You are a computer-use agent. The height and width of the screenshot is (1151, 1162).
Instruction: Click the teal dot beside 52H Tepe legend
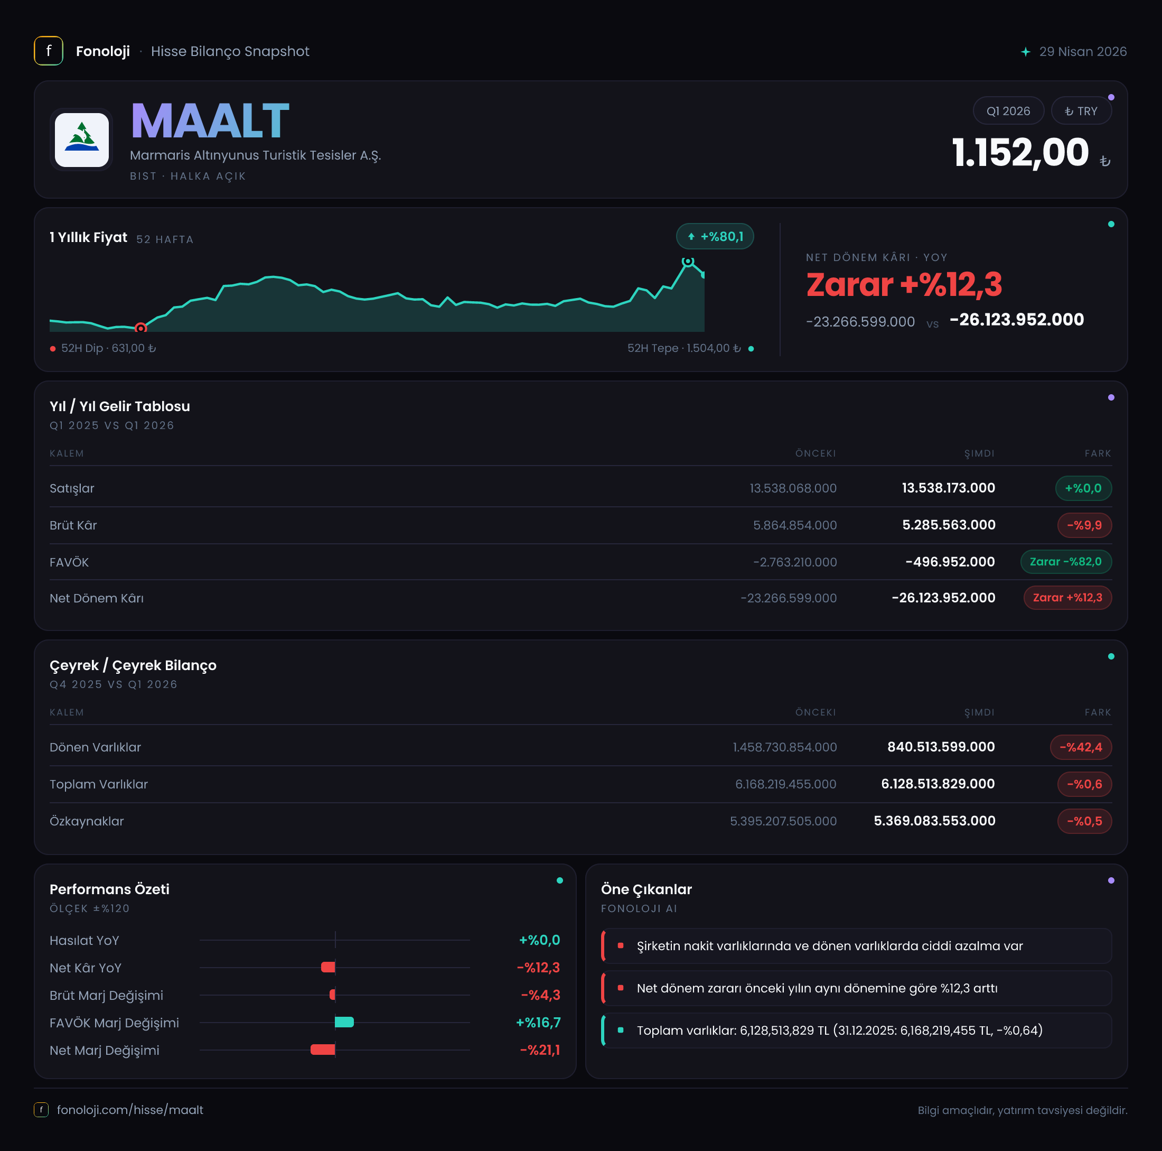751,348
